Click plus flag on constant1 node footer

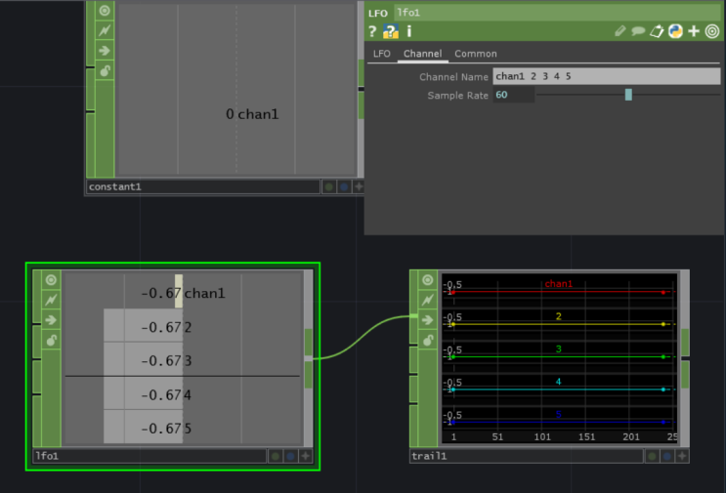pos(359,186)
